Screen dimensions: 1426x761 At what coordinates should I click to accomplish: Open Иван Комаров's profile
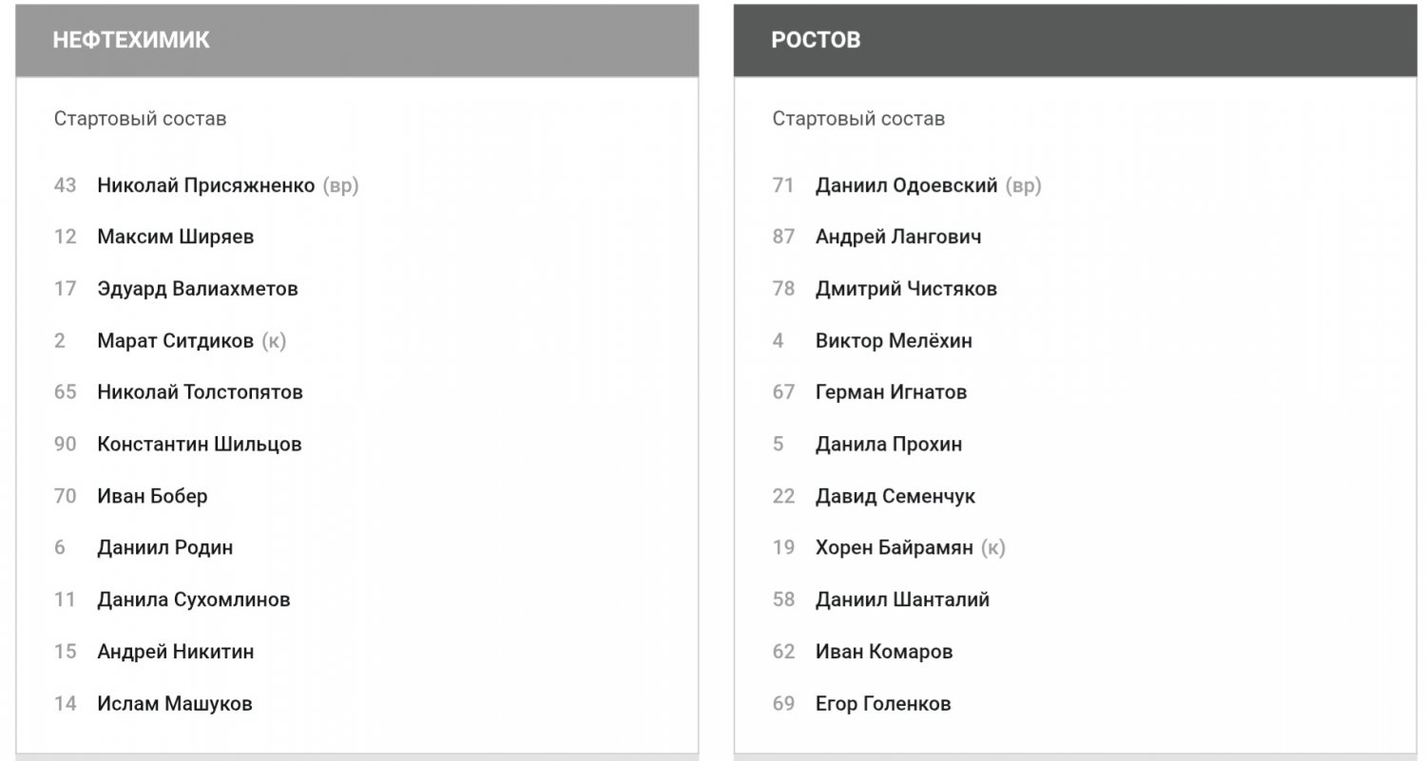point(884,652)
